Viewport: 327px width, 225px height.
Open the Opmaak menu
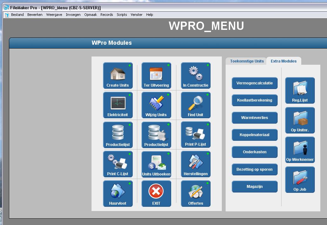click(91, 15)
